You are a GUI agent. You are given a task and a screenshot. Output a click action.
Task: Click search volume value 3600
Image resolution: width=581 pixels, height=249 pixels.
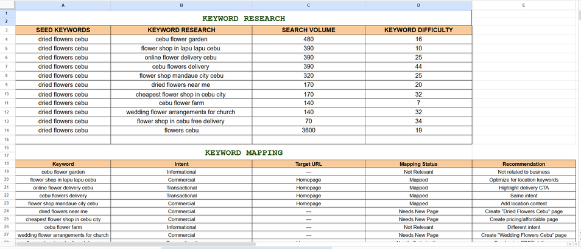coord(308,131)
